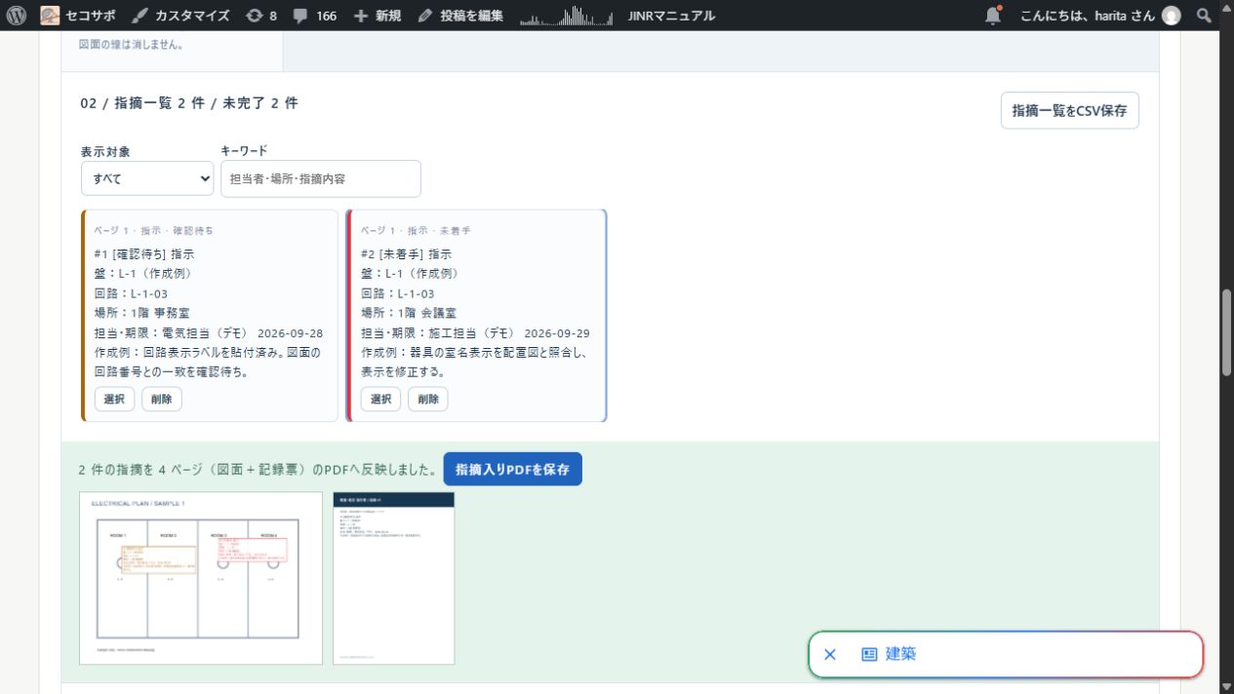Click the notification bell icon
Viewport: 1234px width, 694px height.
click(x=993, y=15)
